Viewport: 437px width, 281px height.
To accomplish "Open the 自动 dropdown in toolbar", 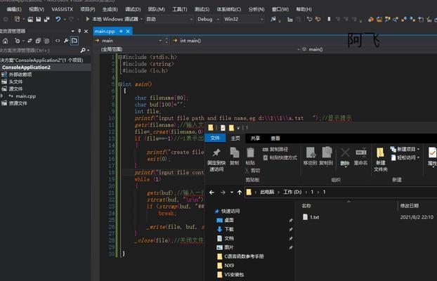I will click(x=169, y=19).
